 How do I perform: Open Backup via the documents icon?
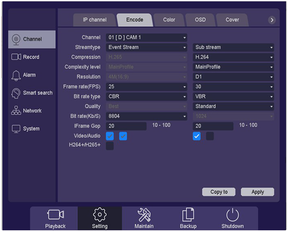pos(188,214)
